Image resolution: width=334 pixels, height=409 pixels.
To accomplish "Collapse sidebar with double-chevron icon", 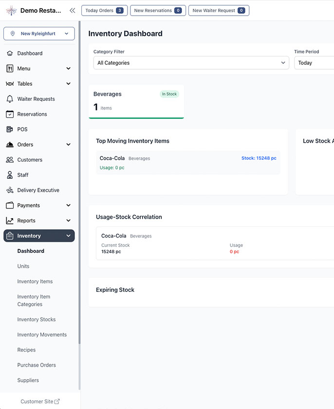I will [x=72, y=10].
